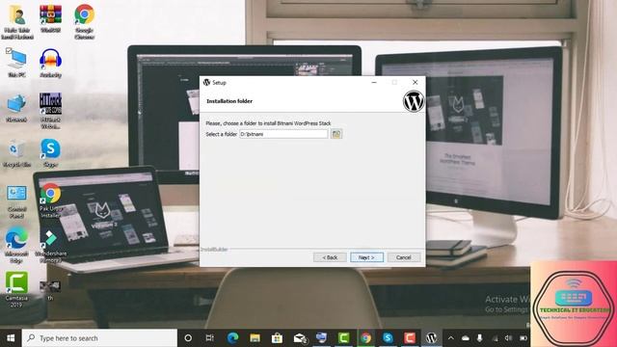Select the 'th' image file on the desktop
This screenshot has height=347, width=617.
(50, 290)
